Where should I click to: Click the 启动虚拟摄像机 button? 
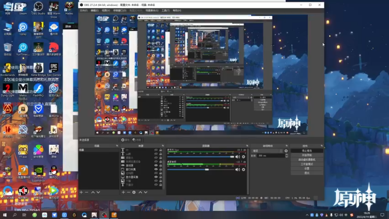point(307,160)
